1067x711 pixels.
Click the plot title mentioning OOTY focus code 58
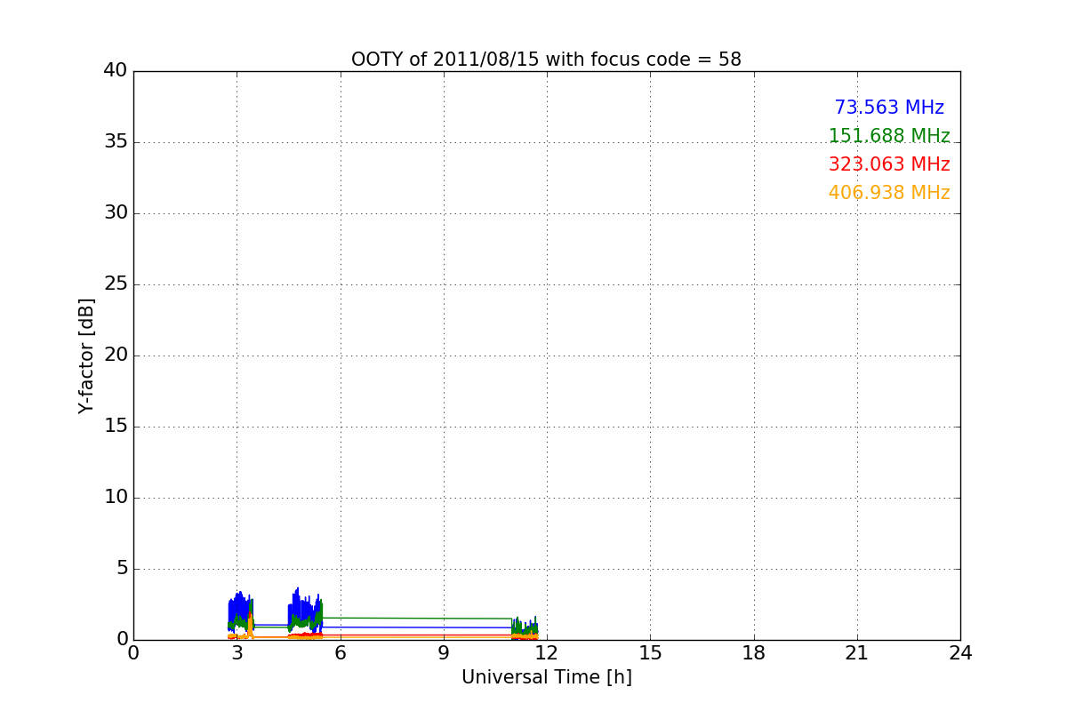click(x=546, y=60)
